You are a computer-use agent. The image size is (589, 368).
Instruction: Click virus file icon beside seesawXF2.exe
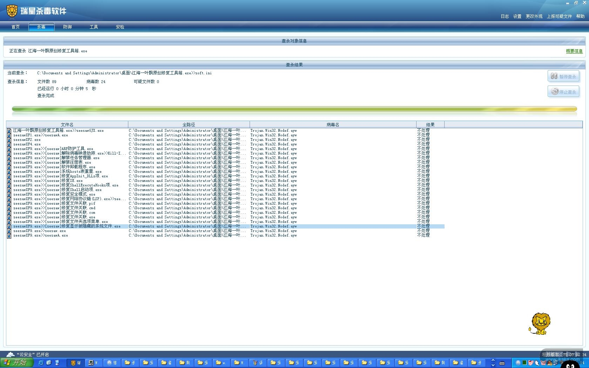9,140
